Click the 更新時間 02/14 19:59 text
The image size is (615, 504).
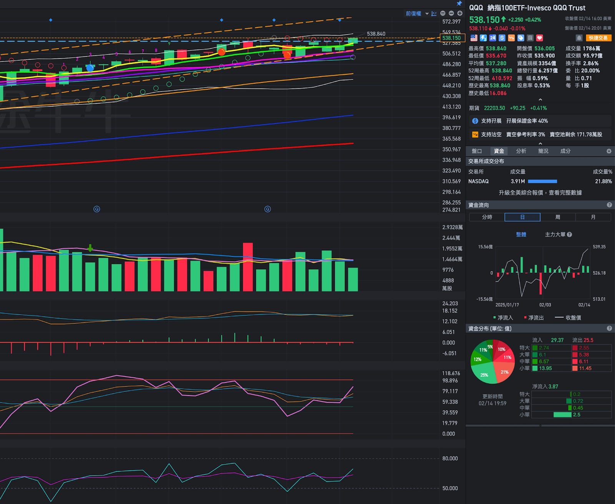(x=492, y=400)
